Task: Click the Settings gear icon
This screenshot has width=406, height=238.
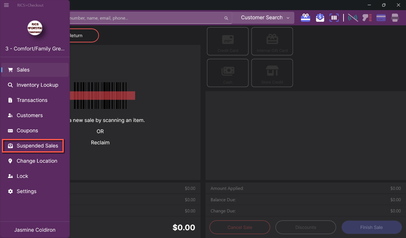Action: tap(10, 191)
